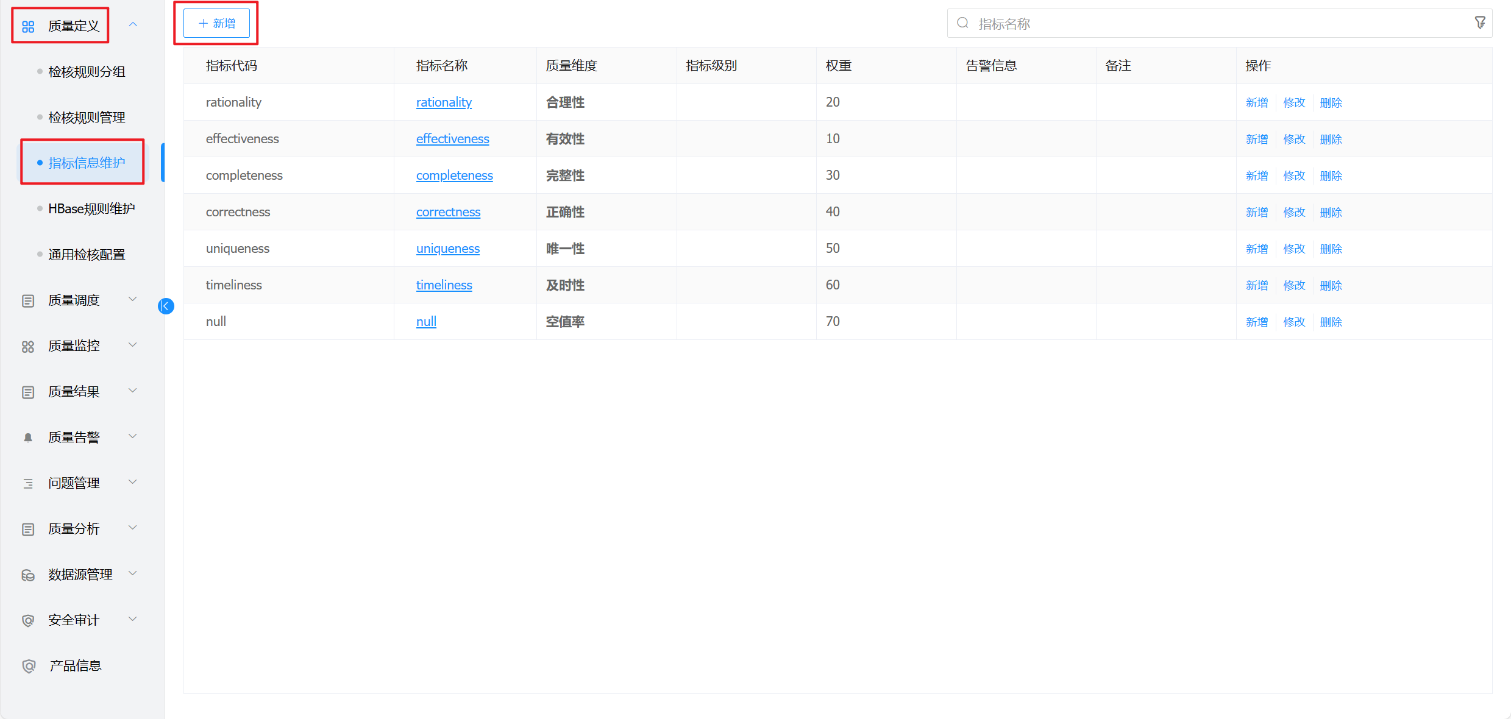Expand the 质量调度 submenu

pos(133,299)
